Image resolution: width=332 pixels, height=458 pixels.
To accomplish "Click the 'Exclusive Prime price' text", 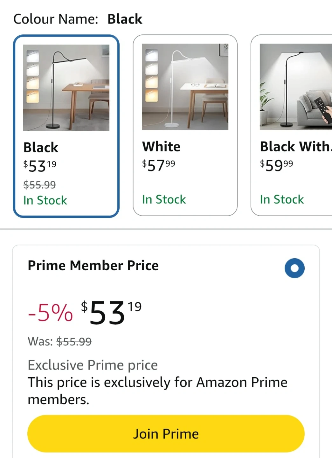I will tap(93, 365).
